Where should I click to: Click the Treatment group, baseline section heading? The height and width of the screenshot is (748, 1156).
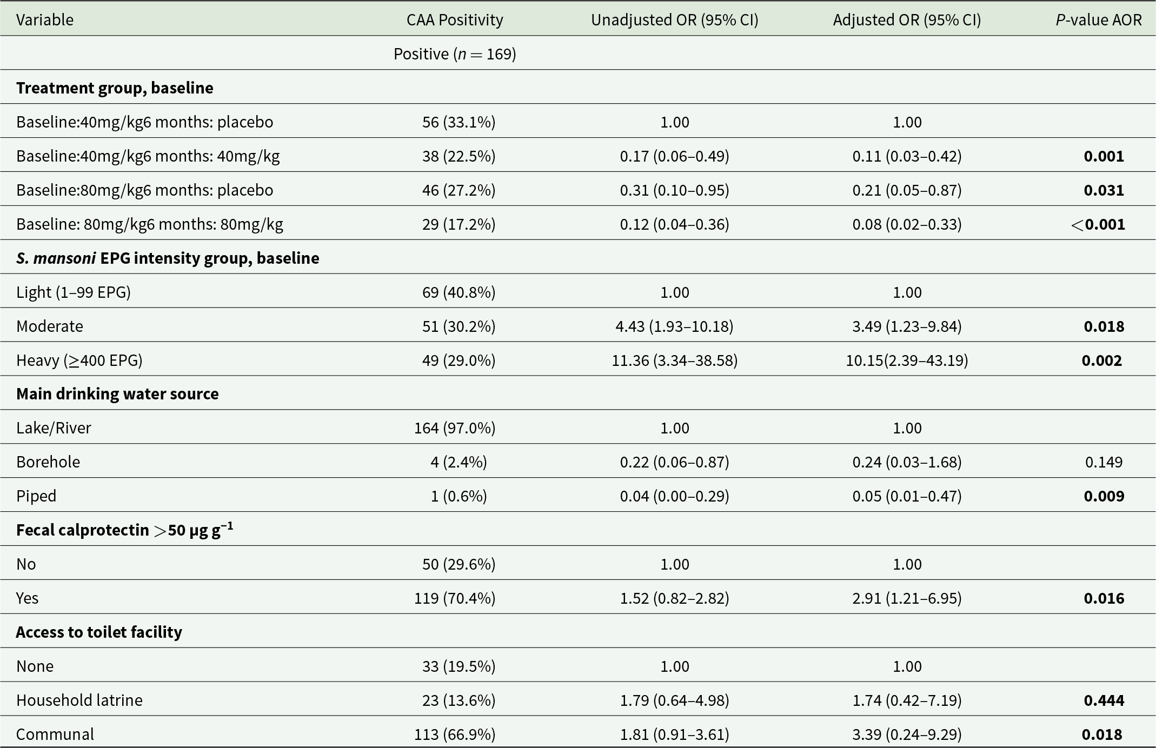[x=115, y=88]
